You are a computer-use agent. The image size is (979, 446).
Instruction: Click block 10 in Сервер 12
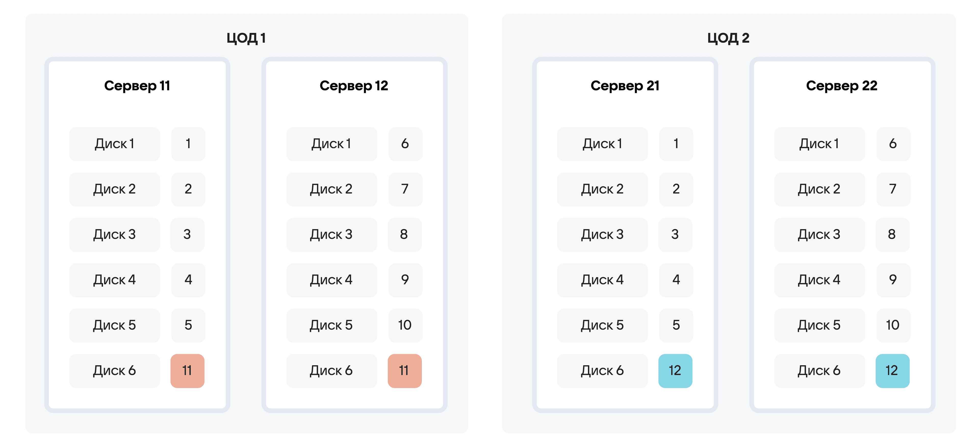click(405, 325)
